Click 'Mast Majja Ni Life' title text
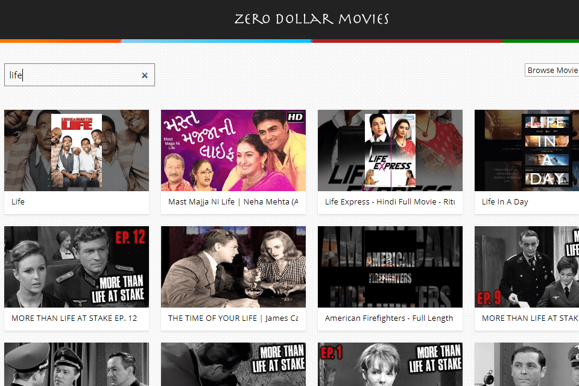This screenshot has width=579, height=386. pos(233,202)
